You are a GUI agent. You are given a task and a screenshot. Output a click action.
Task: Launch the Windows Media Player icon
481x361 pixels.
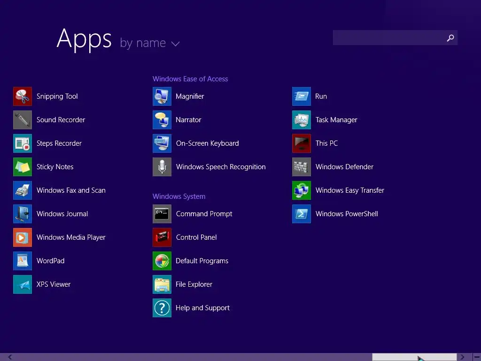click(23, 237)
